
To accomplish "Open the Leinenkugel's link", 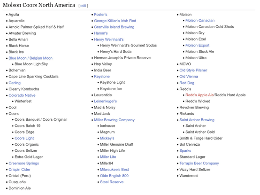I will point(106,101).
